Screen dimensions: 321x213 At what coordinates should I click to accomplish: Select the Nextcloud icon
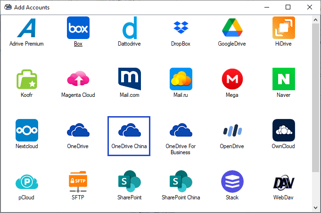click(x=27, y=130)
